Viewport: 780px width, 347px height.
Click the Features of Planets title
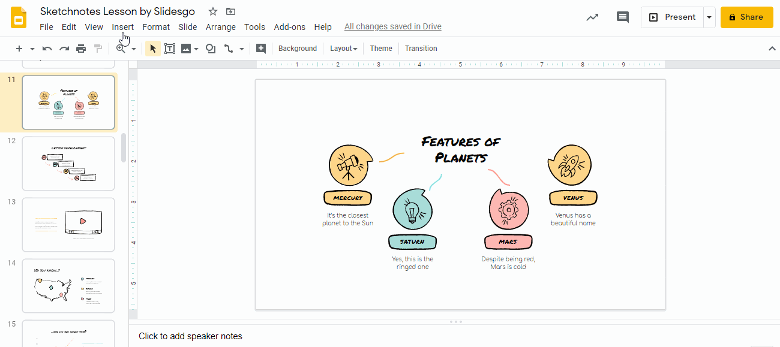point(461,150)
